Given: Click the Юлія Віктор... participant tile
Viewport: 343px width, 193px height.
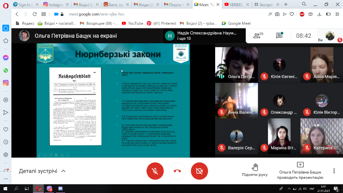Looking at the screenshot, I should (x=322, y=100).
